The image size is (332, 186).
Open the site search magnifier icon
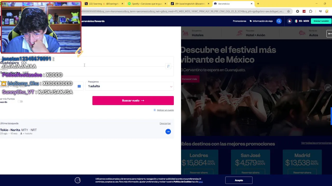click(279, 21)
